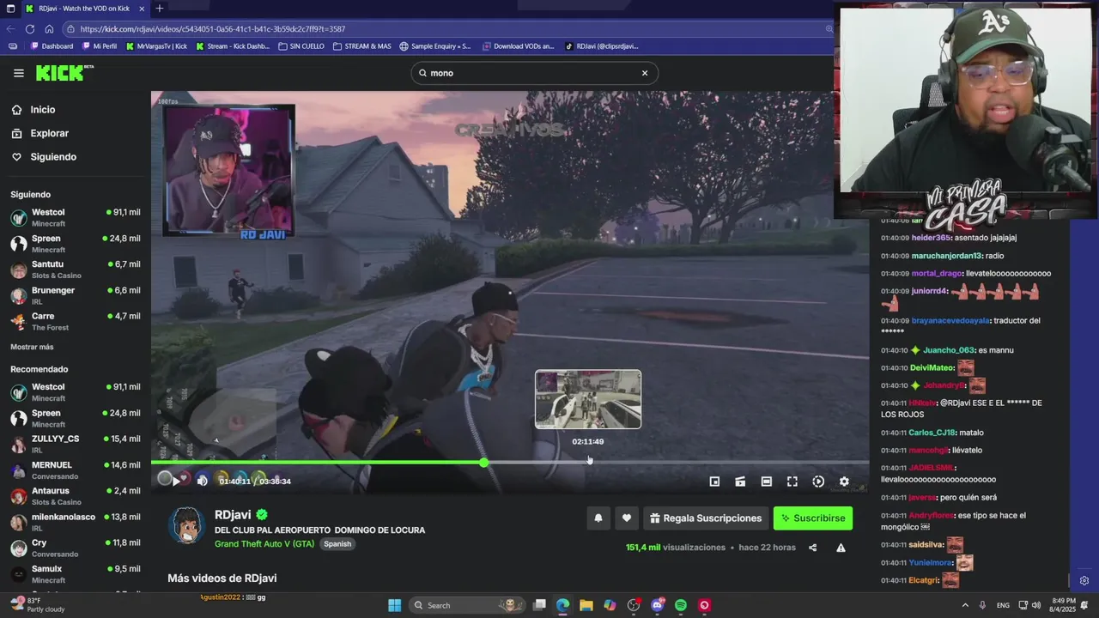Open Discord from the taskbar
The width and height of the screenshot is (1099, 618).
tap(658, 605)
